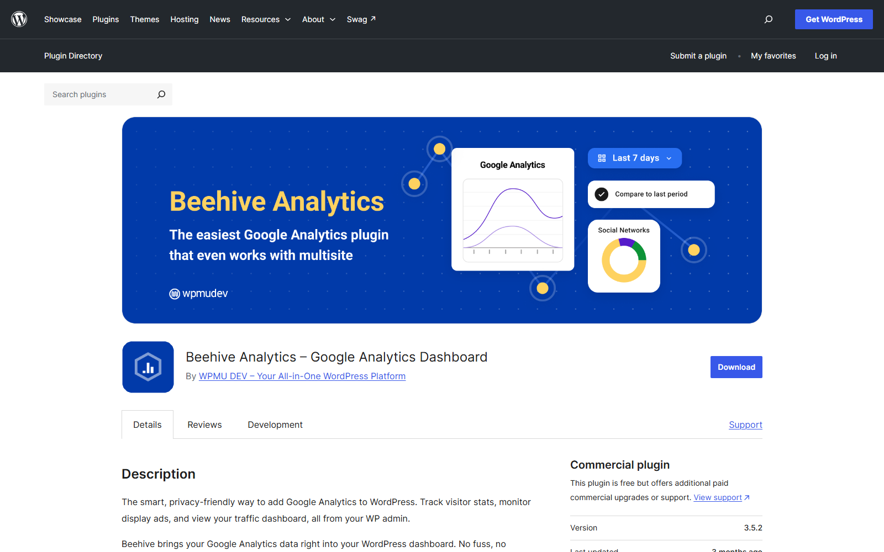884x552 pixels.
Task: Click the Beehive Analytics banner image
Action: (442, 220)
